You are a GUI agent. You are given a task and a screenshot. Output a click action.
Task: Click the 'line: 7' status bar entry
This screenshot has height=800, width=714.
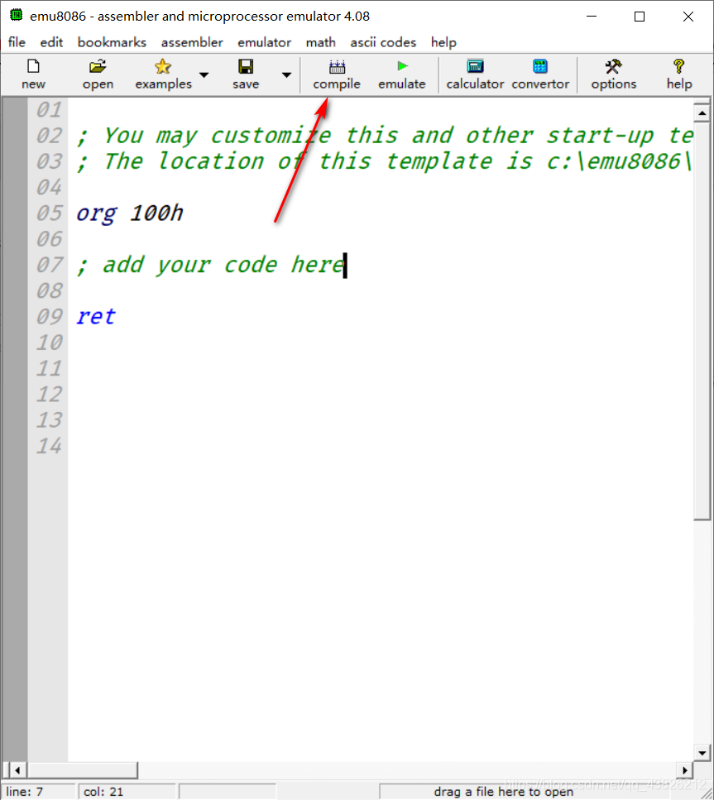pyautogui.click(x=38, y=792)
